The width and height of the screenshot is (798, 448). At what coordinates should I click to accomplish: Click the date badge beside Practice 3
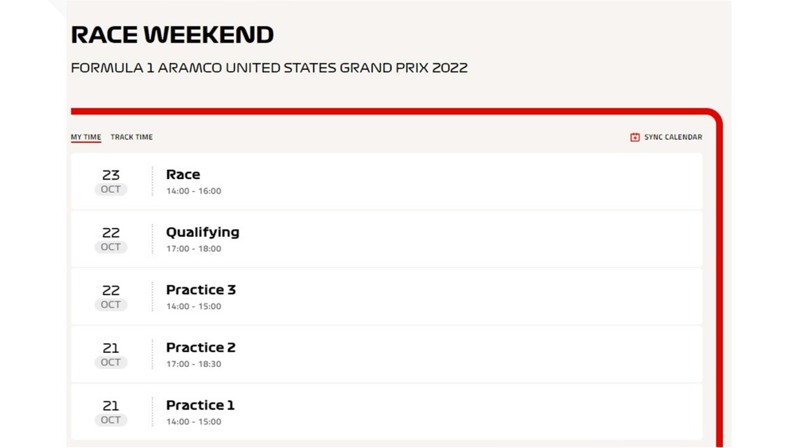tap(111, 297)
